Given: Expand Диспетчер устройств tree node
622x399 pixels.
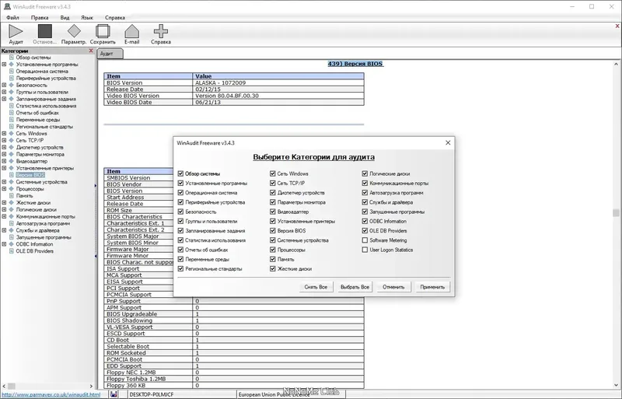Looking at the screenshot, I should [x=4, y=147].
